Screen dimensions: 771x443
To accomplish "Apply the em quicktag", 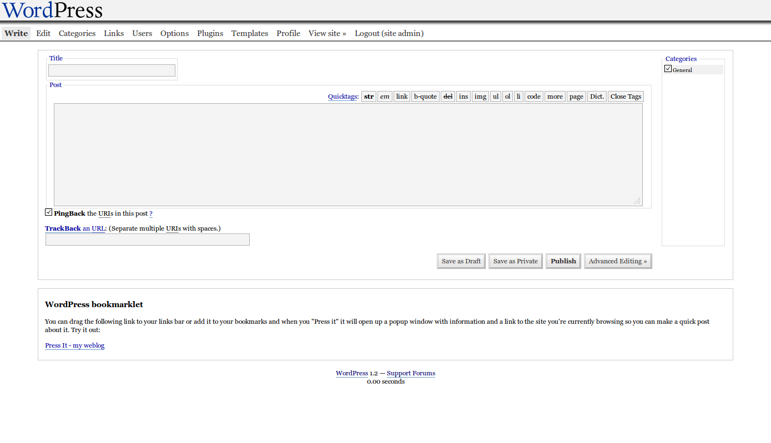I will [385, 96].
